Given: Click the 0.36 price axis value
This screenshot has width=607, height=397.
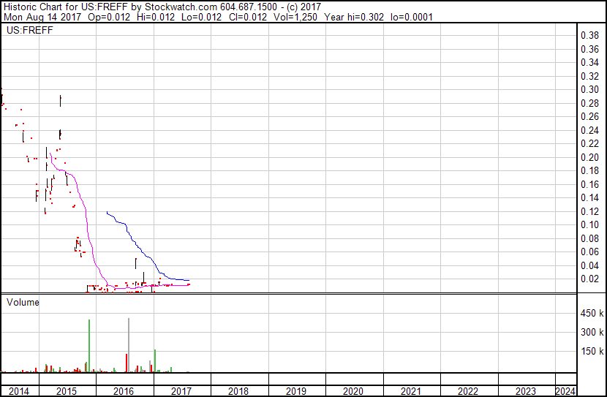Looking at the screenshot, I should point(589,49).
